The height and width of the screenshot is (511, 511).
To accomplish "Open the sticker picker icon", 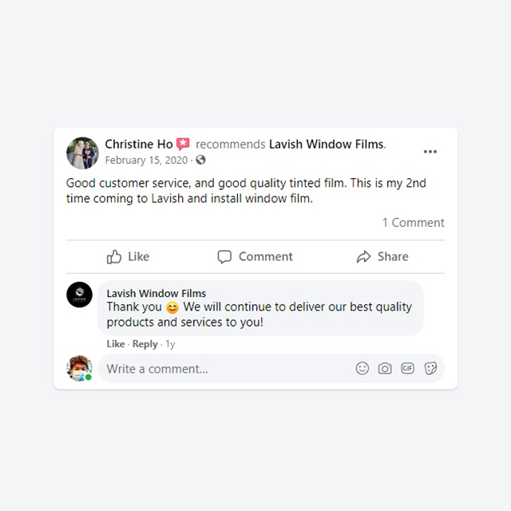I will coord(430,368).
